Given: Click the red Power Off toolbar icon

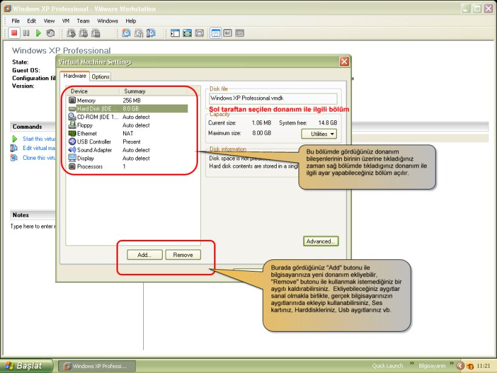Looking at the screenshot, I should point(14,33).
